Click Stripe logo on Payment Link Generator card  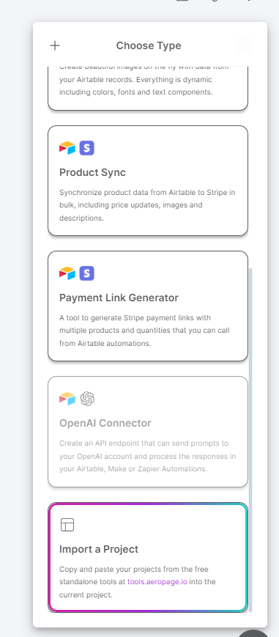pos(87,273)
